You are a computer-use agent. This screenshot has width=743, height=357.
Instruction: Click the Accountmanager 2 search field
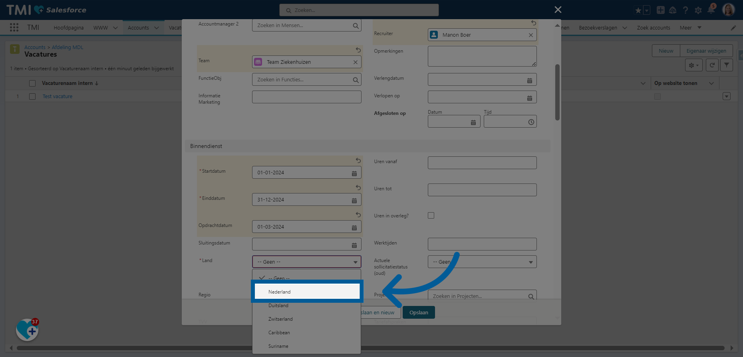pos(306,26)
